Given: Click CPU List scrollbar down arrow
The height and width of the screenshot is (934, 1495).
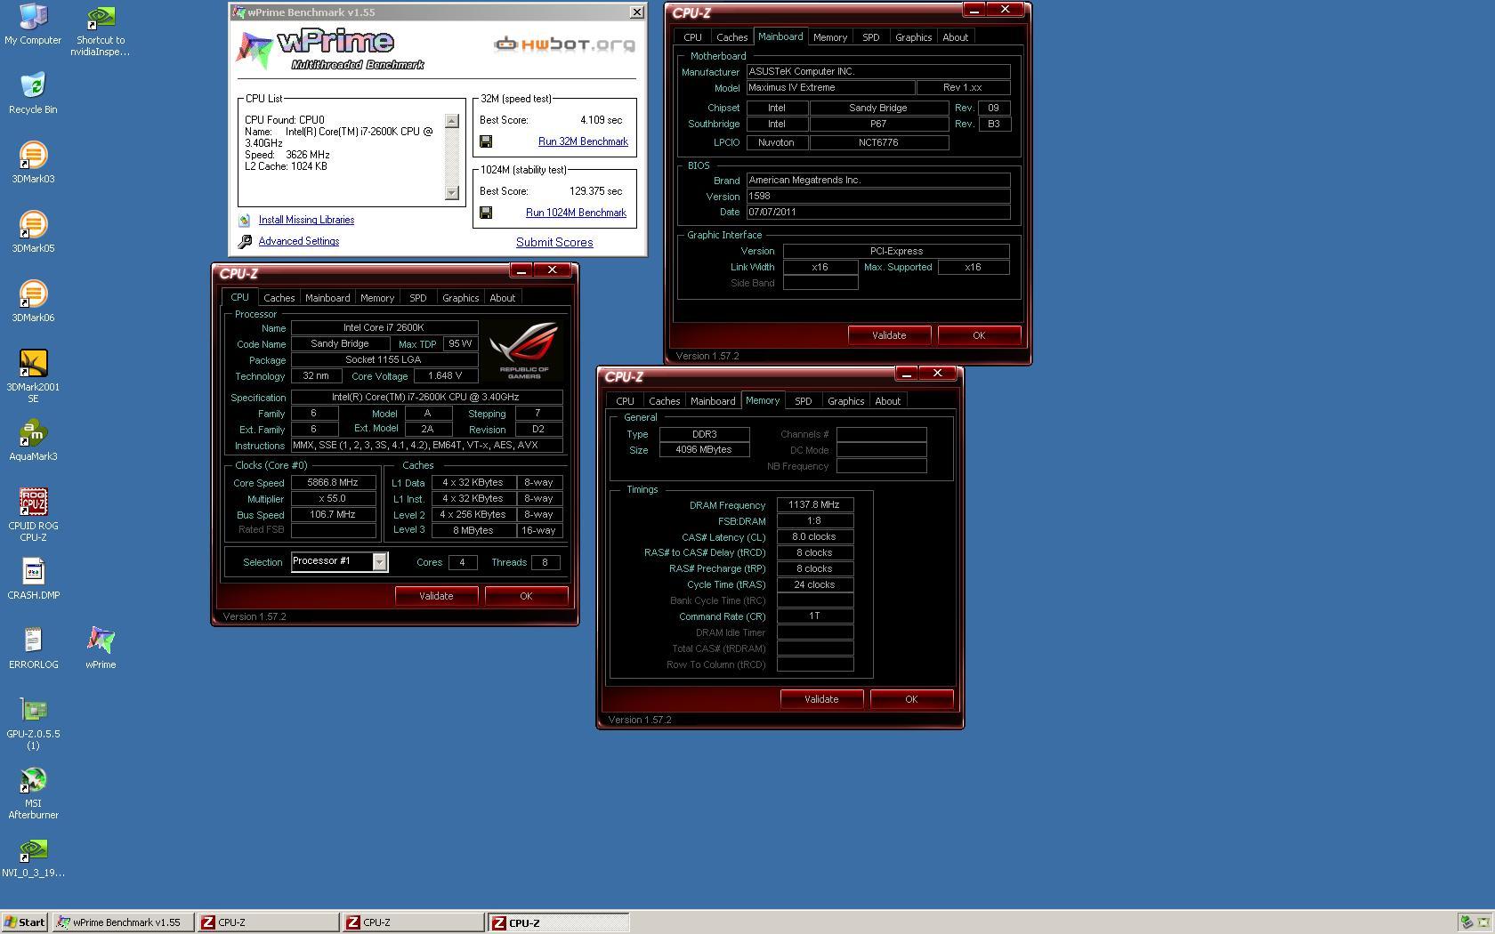Looking at the screenshot, I should click(x=452, y=193).
